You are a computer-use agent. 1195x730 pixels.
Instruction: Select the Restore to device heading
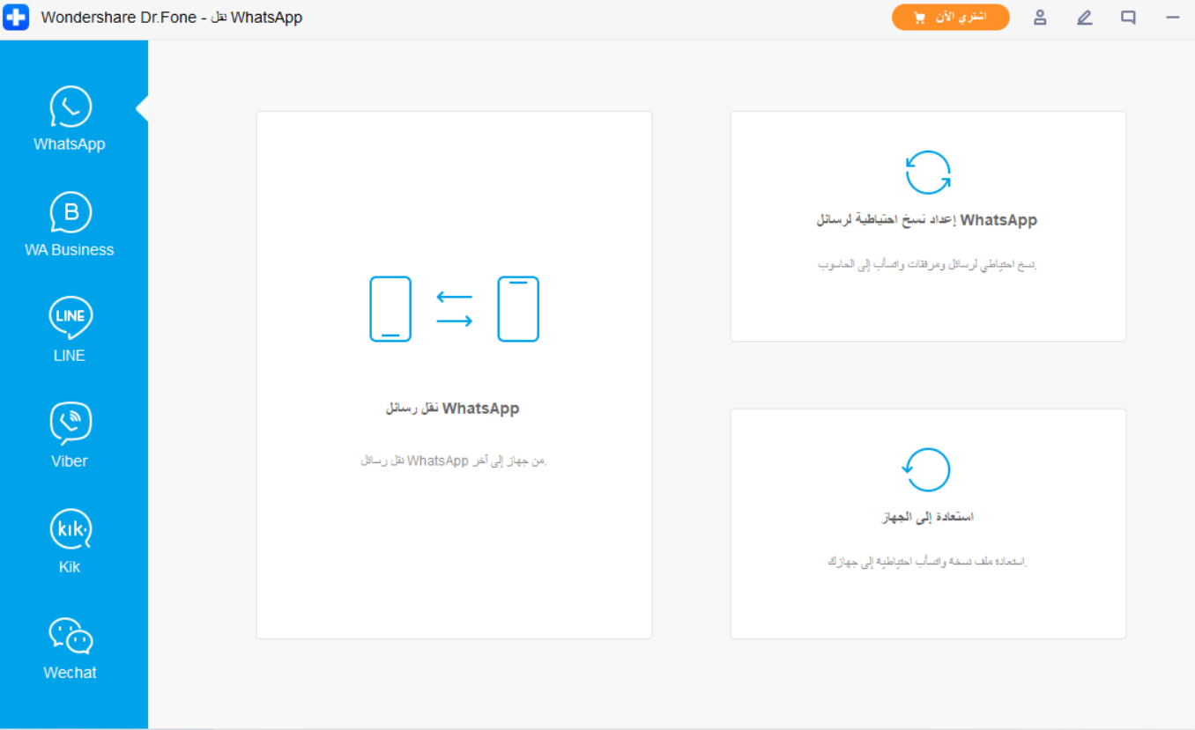click(x=927, y=517)
